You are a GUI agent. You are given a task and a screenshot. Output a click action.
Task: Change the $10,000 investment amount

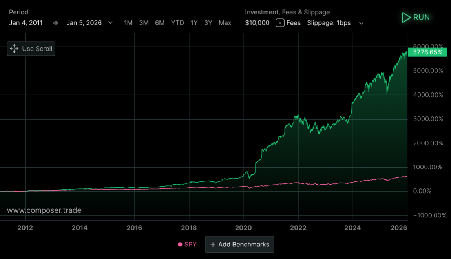(x=257, y=23)
